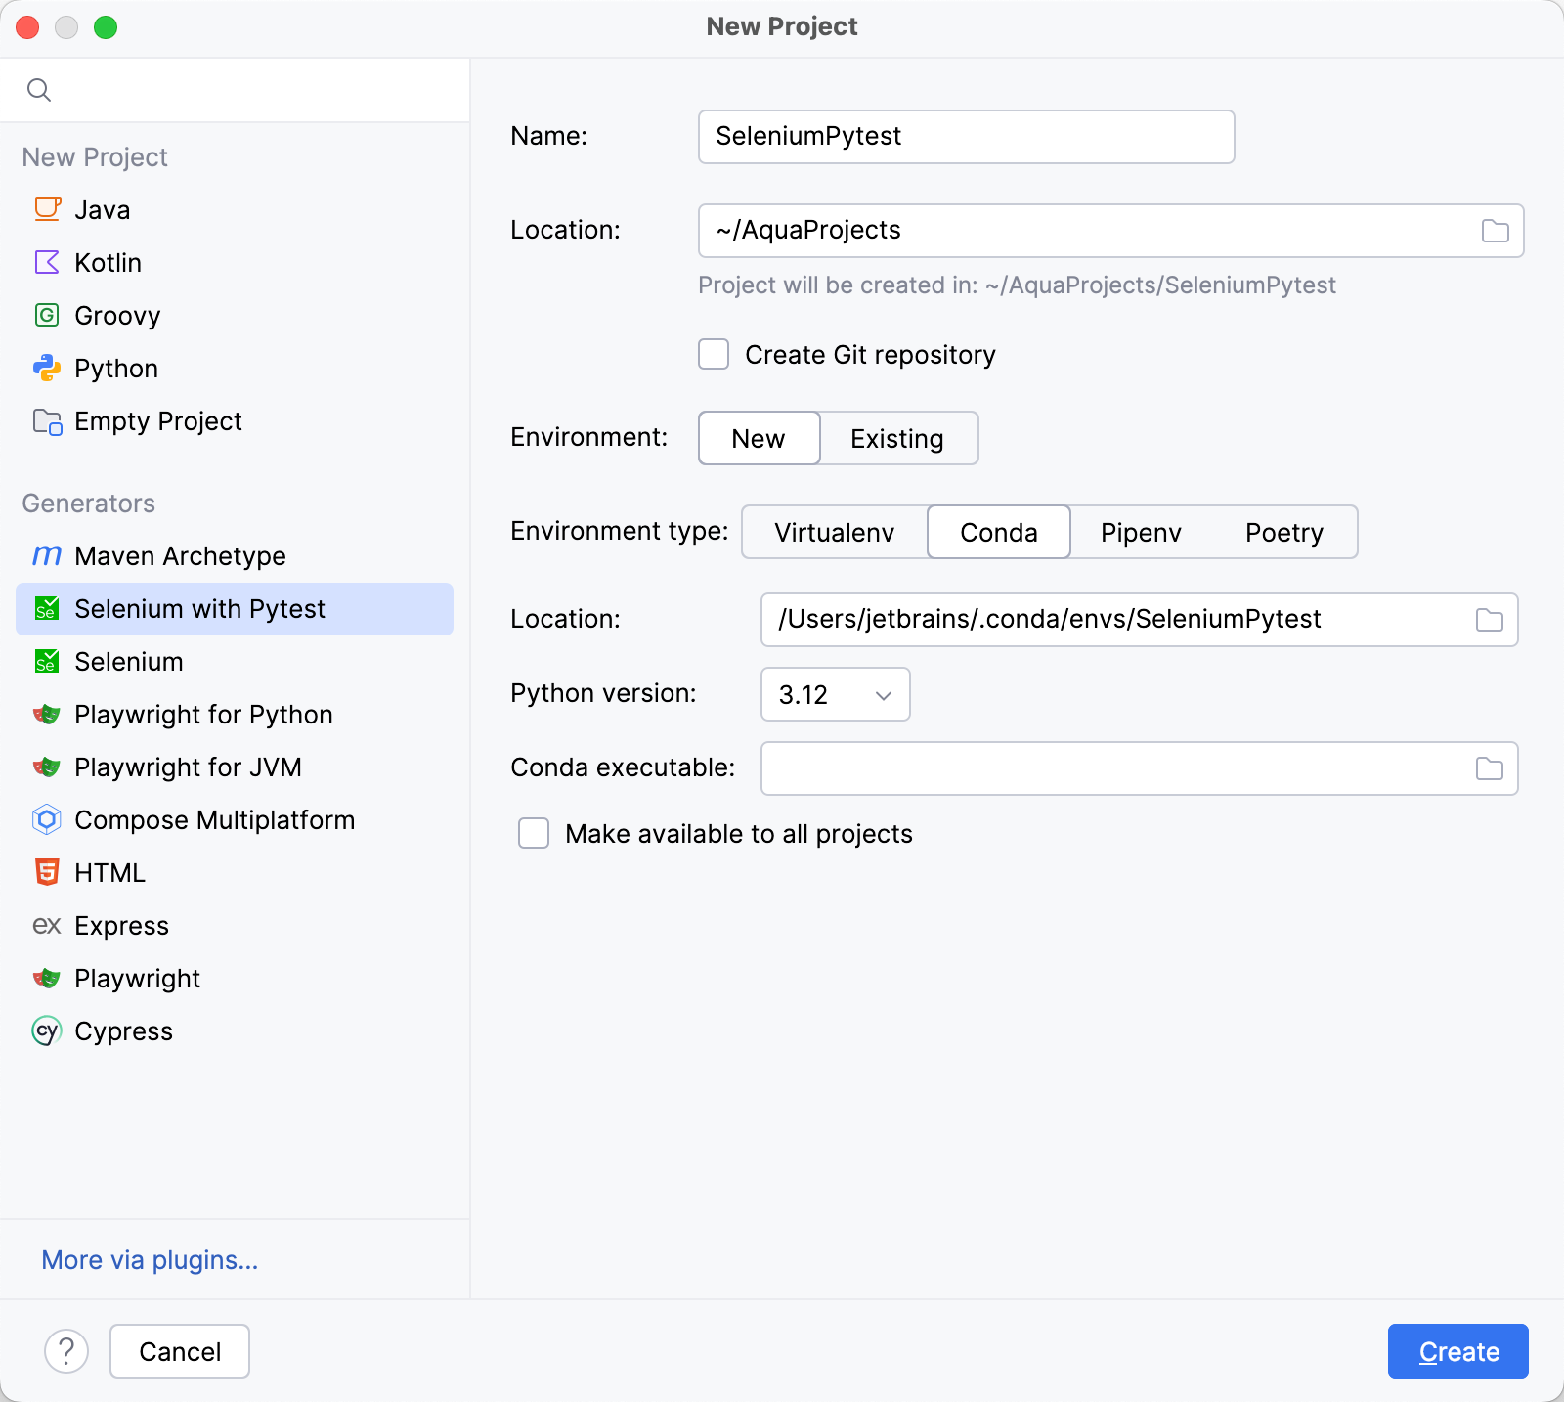Image resolution: width=1564 pixels, height=1402 pixels.
Task: Choose Virtualenv environment type
Action: 835,532
